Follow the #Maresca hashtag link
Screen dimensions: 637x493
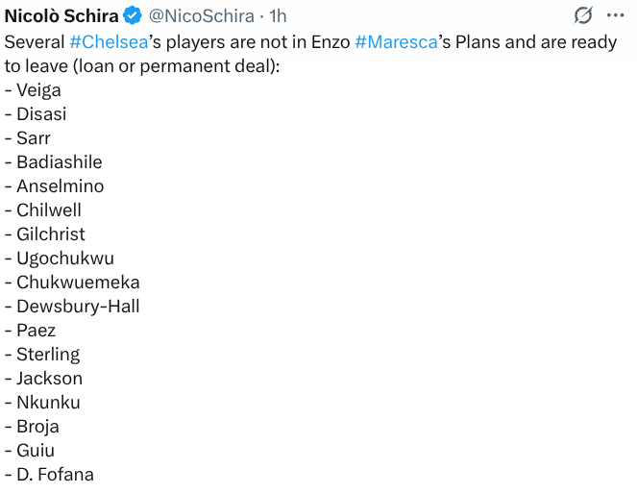(x=397, y=42)
